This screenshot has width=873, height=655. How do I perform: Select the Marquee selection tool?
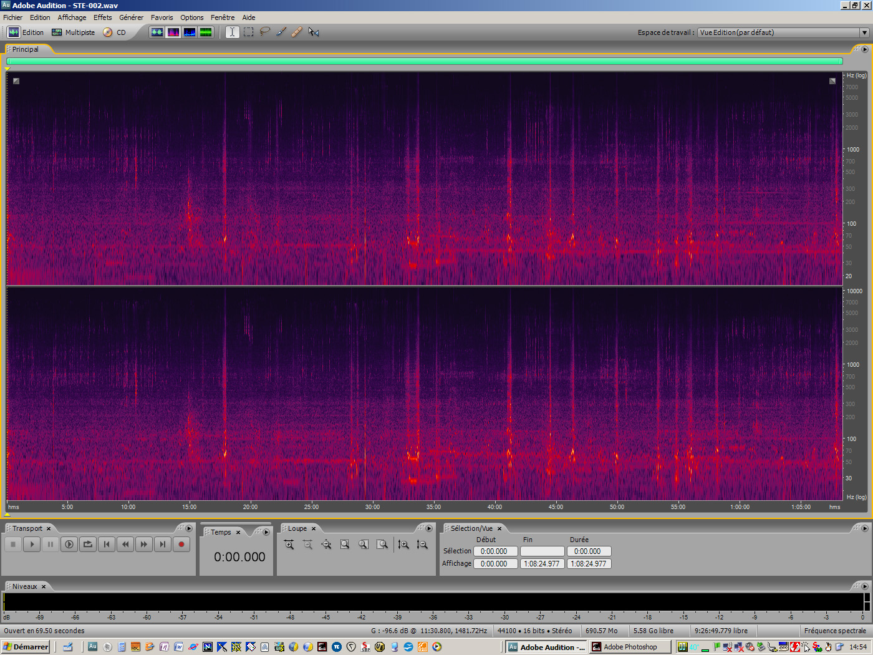248,32
